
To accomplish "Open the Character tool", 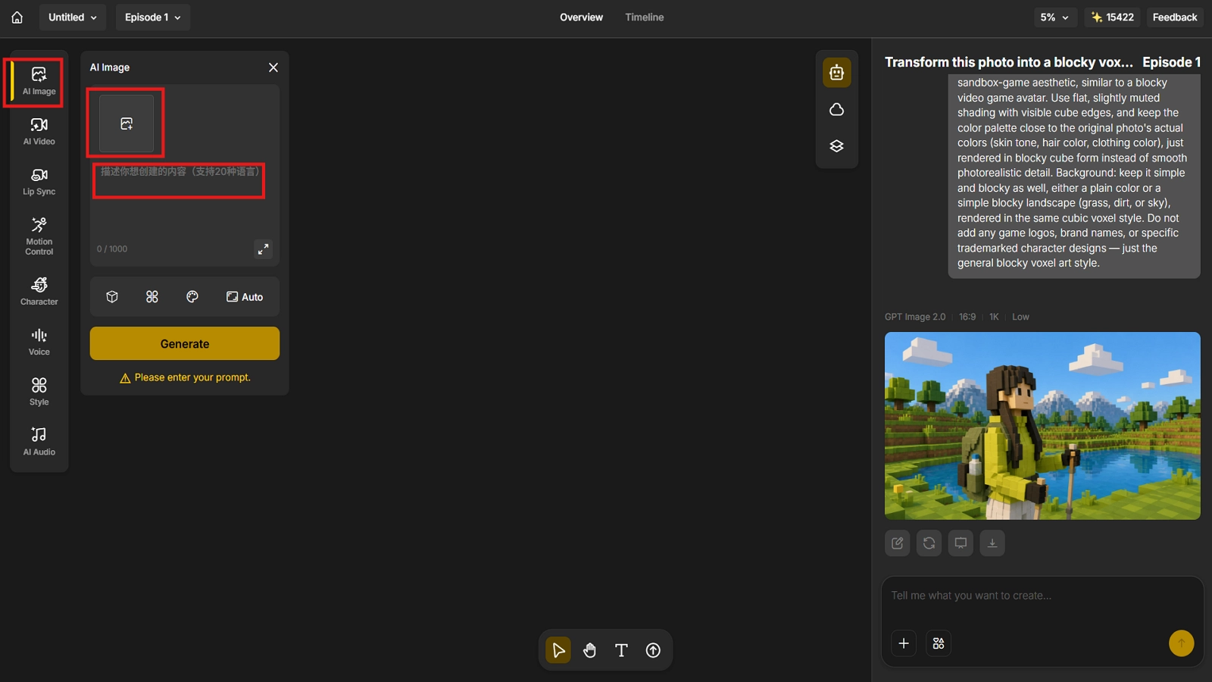I will 39,291.
